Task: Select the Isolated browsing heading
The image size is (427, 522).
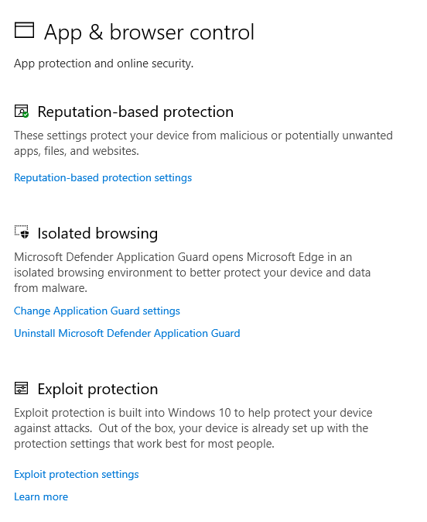Action: pos(97,233)
